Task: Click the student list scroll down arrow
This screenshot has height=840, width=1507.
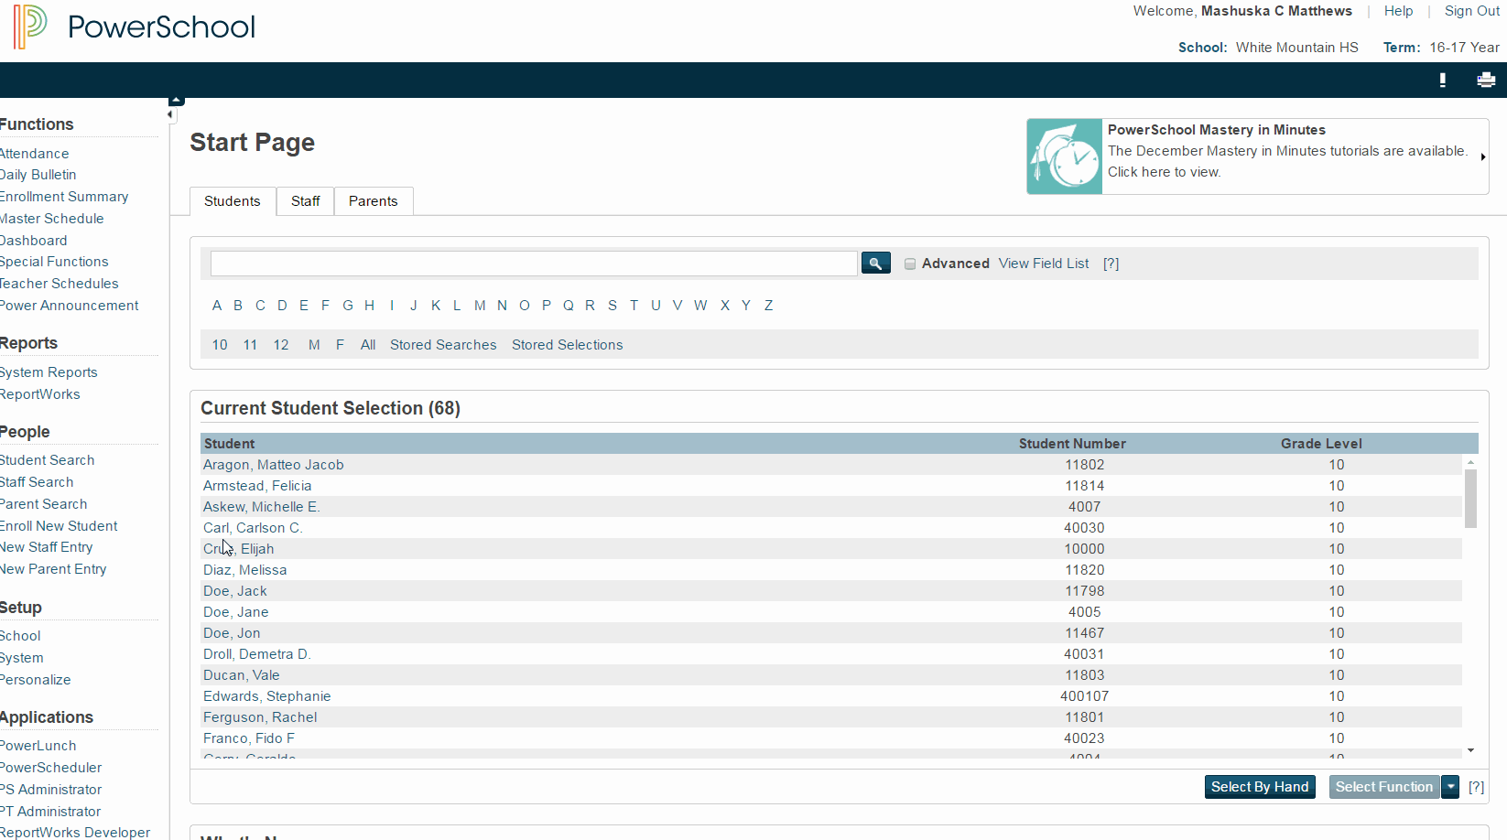Action: tap(1470, 750)
